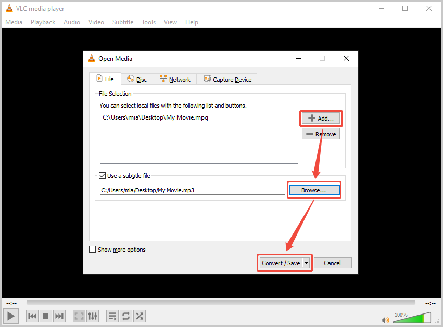Expand the Convert / Save dropdown arrow

tap(306, 263)
